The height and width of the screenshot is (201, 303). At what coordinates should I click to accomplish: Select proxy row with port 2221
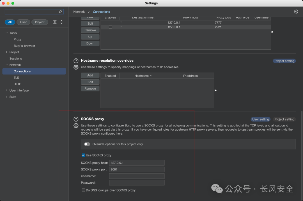(x=186, y=27)
